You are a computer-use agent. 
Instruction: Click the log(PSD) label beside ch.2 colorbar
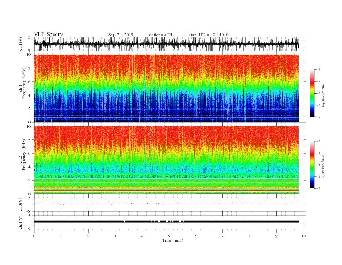point(323,166)
